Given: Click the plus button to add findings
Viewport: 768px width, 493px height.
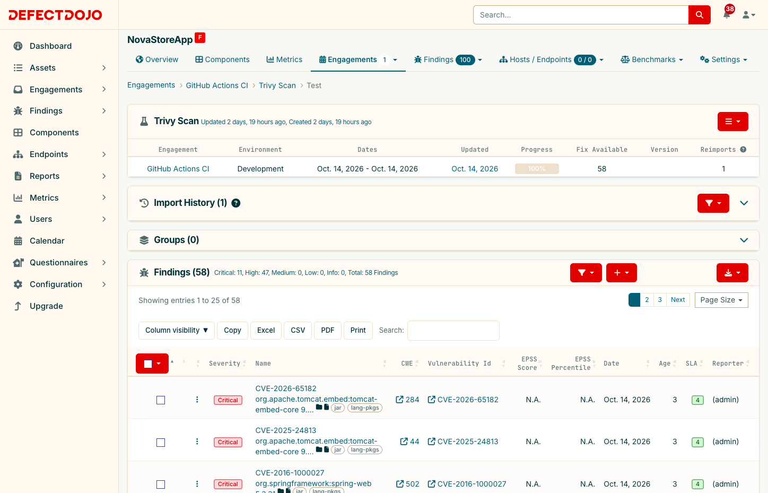Looking at the screenshot, I should [621, 273].
